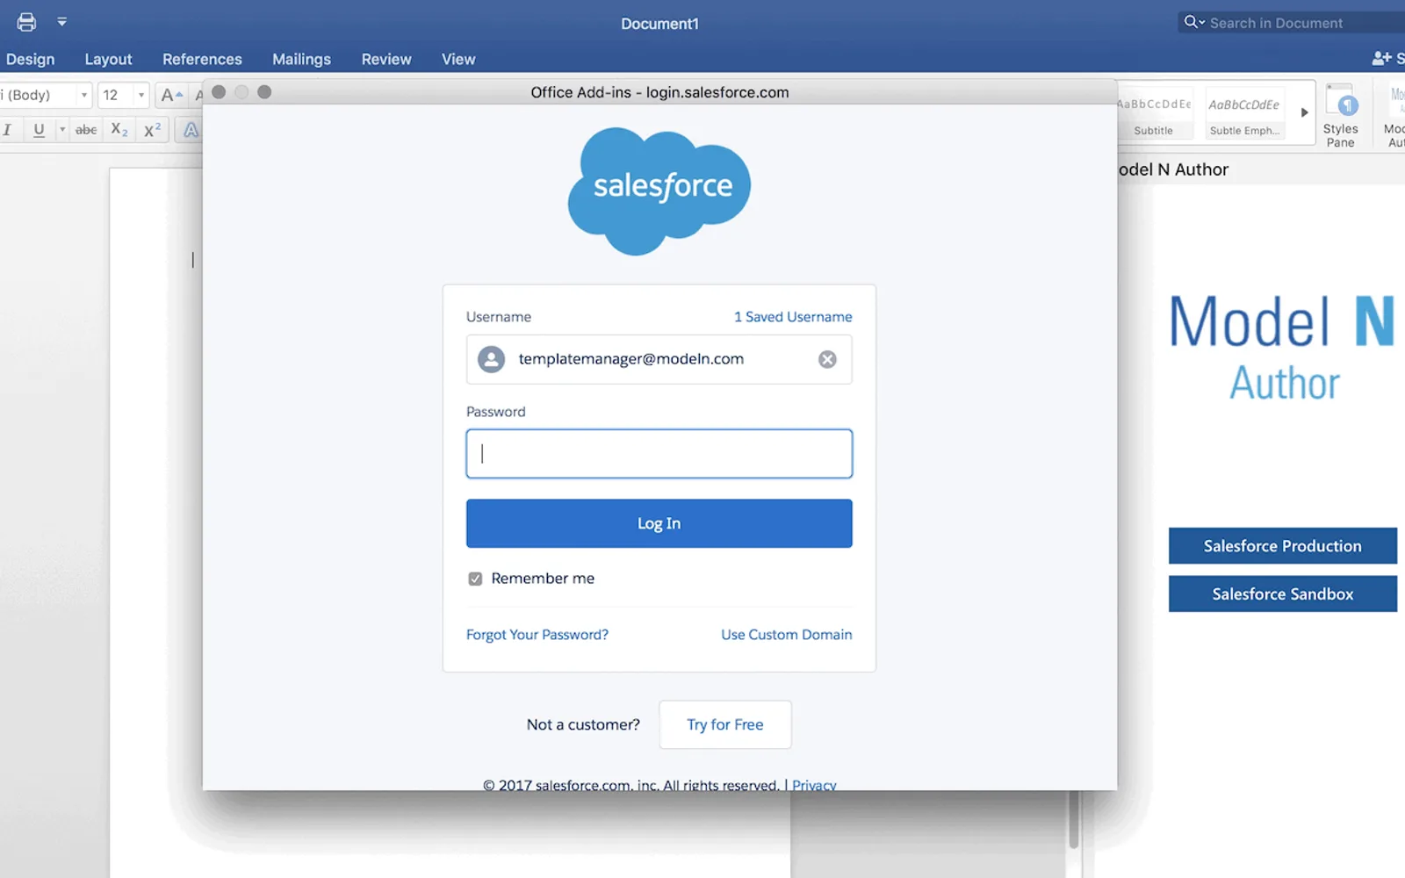This screenshot has height=878, width=1405.
Task: Click the Log In button
Action: [x=659, y=523]
